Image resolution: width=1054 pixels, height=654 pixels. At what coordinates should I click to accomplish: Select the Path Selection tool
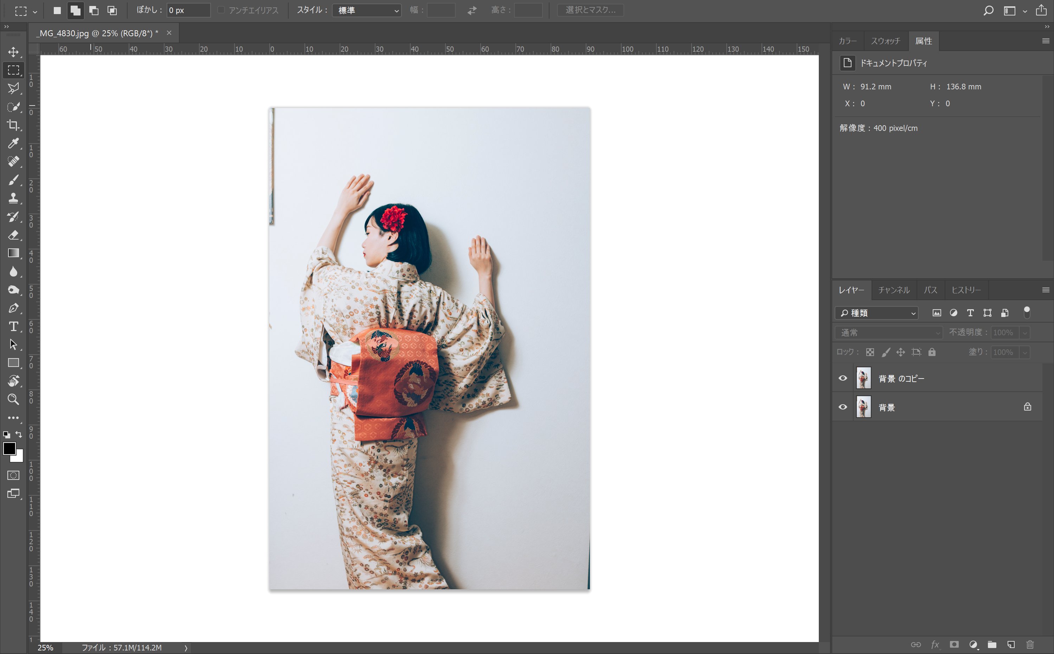point(13,345)
